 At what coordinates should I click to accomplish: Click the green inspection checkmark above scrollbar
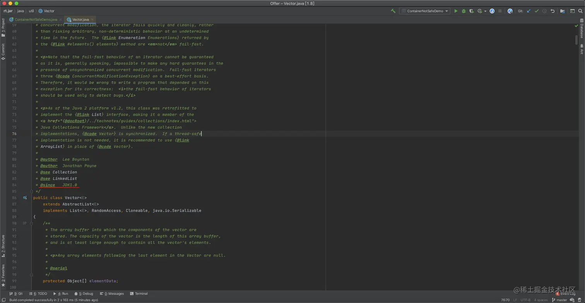tap(576, 26)
